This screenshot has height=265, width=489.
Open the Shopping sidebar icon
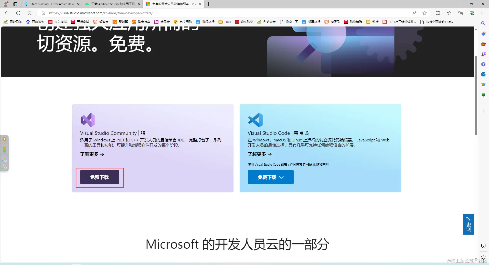pyautogui.click(x=483, y=33)
